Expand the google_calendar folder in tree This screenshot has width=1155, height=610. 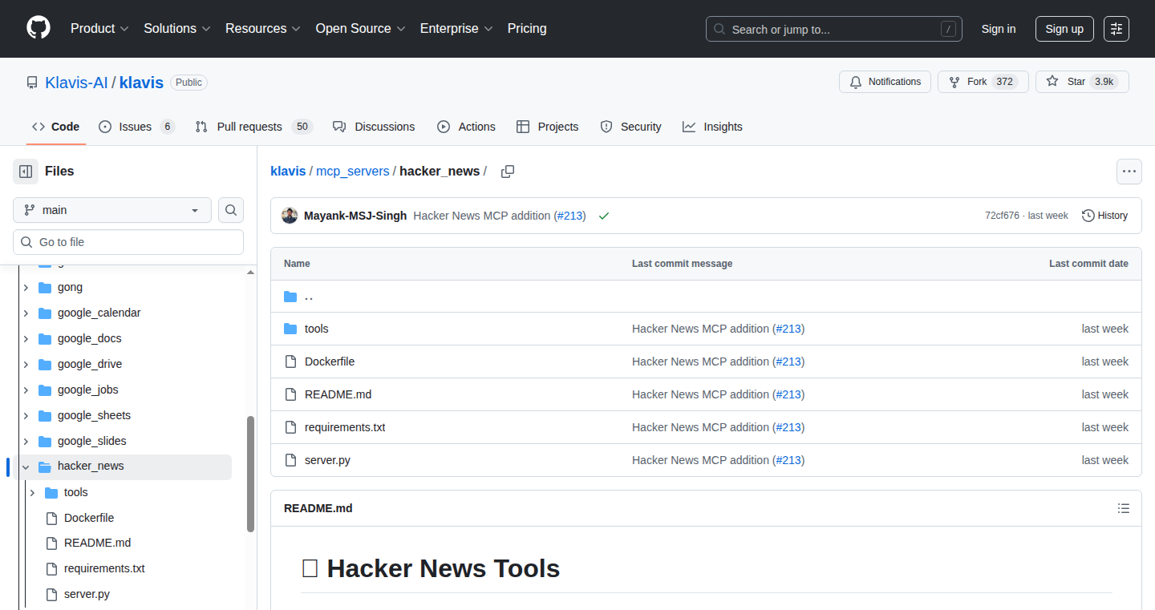coord(26,313)
